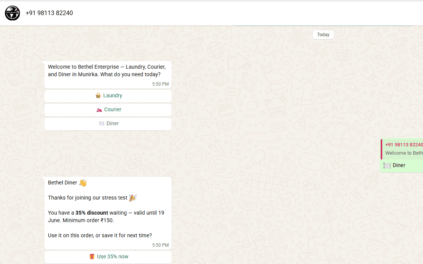Choose the Laundry quick reply button
This screenshot has width=423, height=264.
108,96
